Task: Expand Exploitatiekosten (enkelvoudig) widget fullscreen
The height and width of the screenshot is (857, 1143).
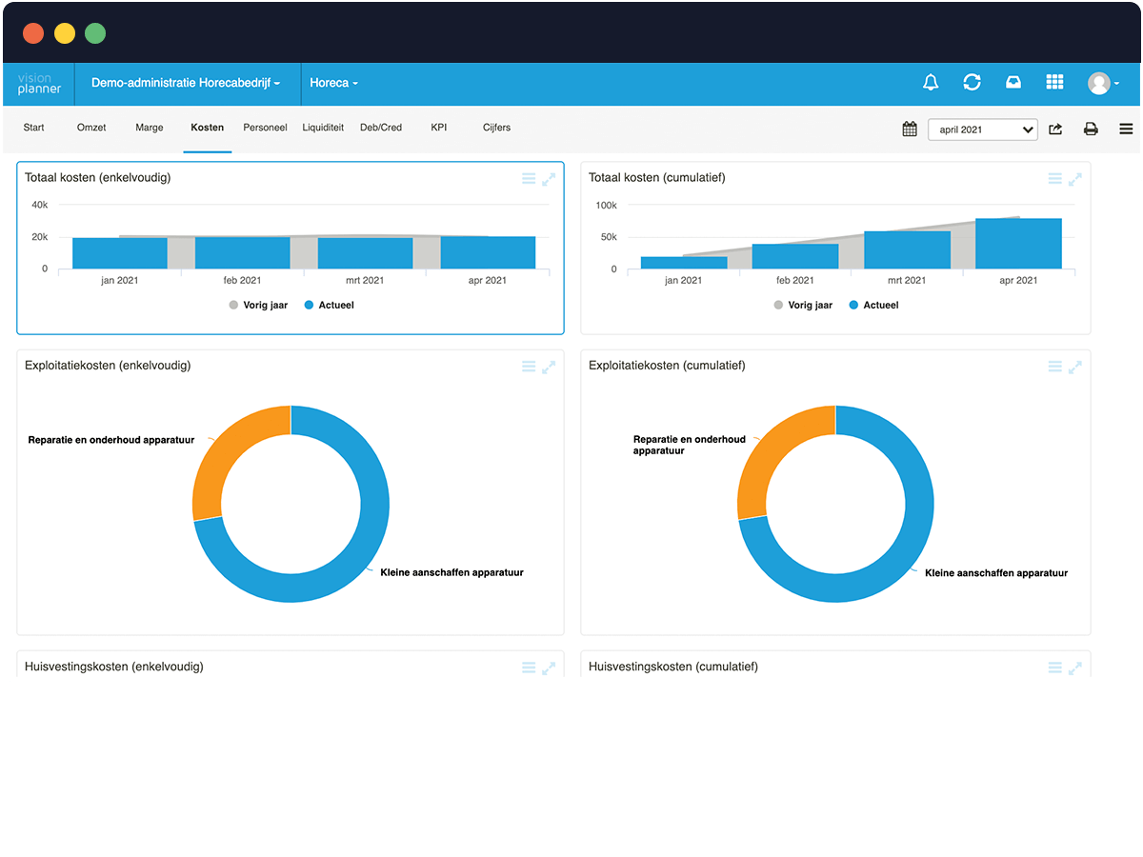Action: [x=549, y=367]
